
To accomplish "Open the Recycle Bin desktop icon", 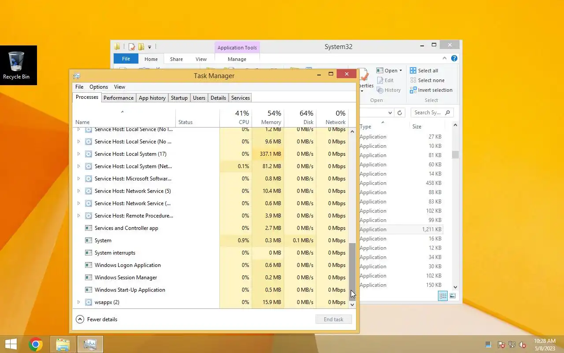I will 16,65.
